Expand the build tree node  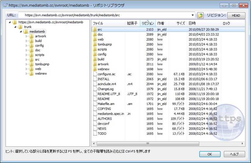pyautogui.click(x=26, y=41)
